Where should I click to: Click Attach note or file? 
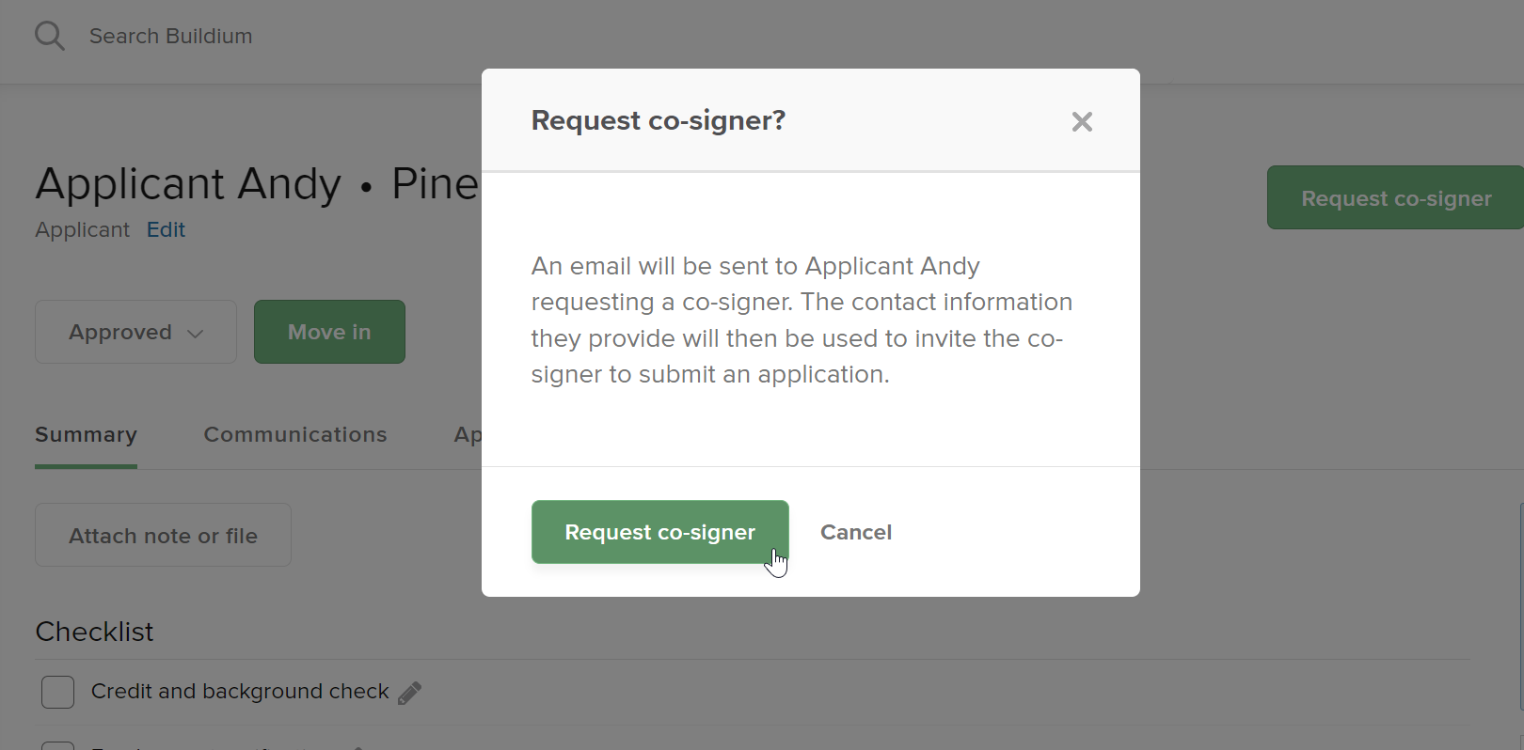[x=162, y=535]
